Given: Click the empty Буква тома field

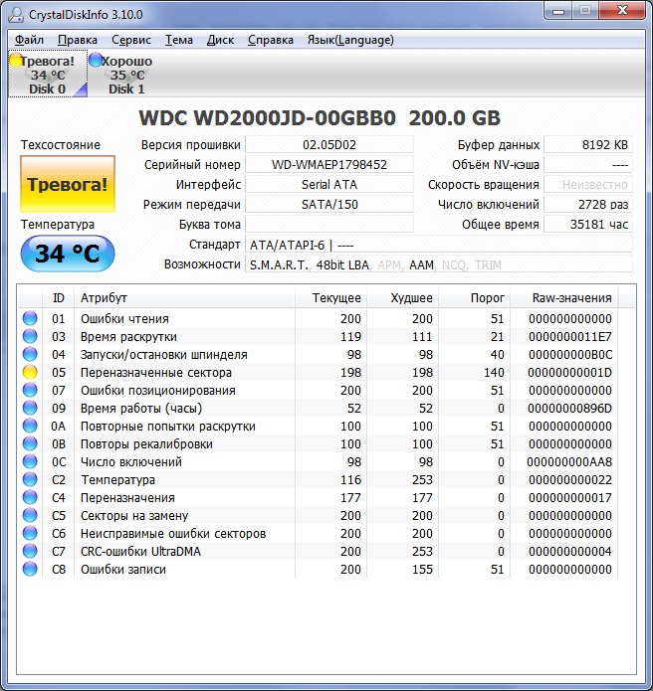Looking at the screenshot, I should coord(329,224).
